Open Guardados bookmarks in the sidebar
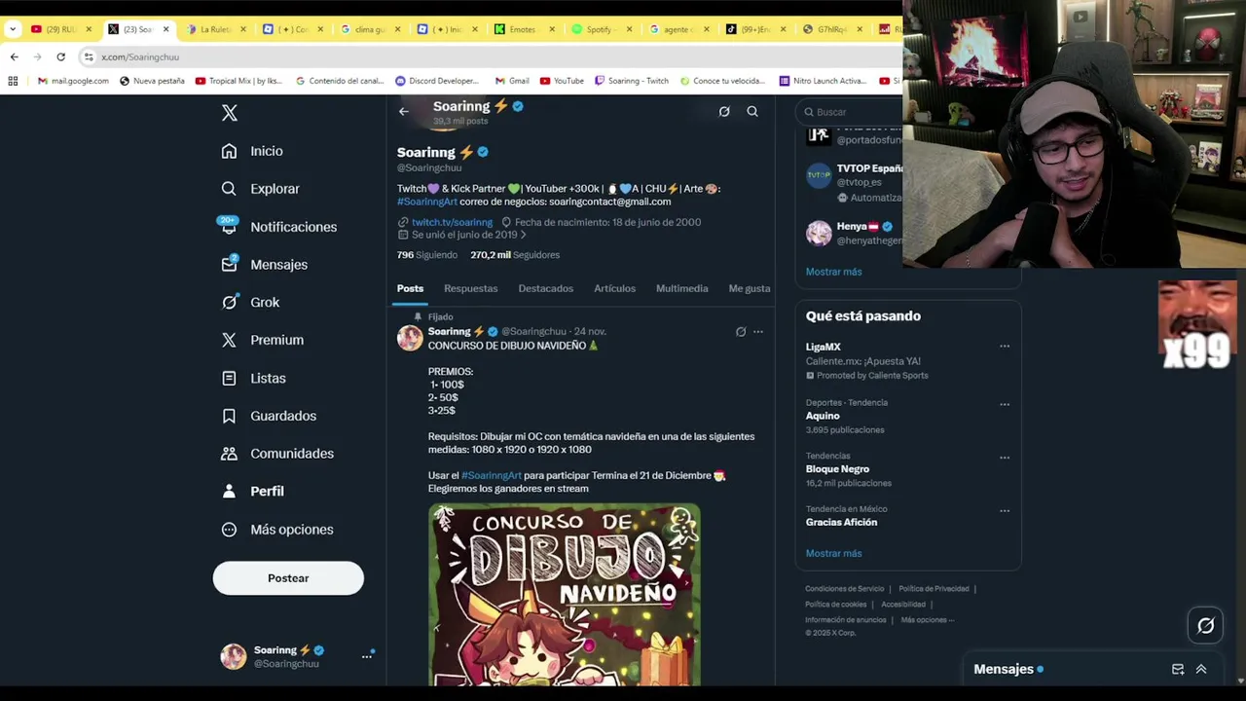 tap(269, 416)
